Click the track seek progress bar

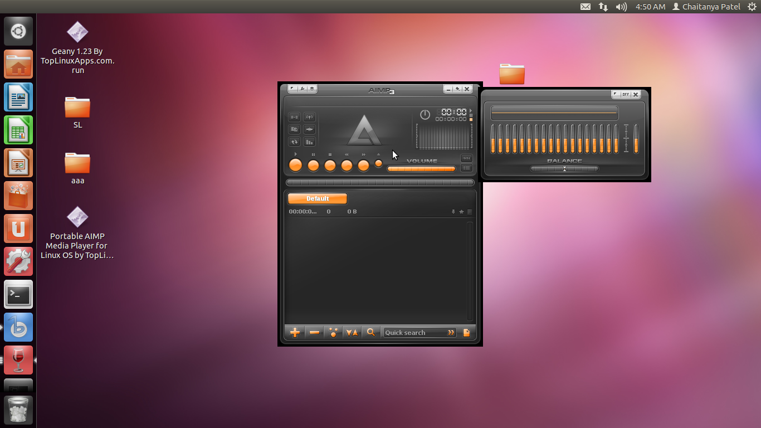pos(380,182)
